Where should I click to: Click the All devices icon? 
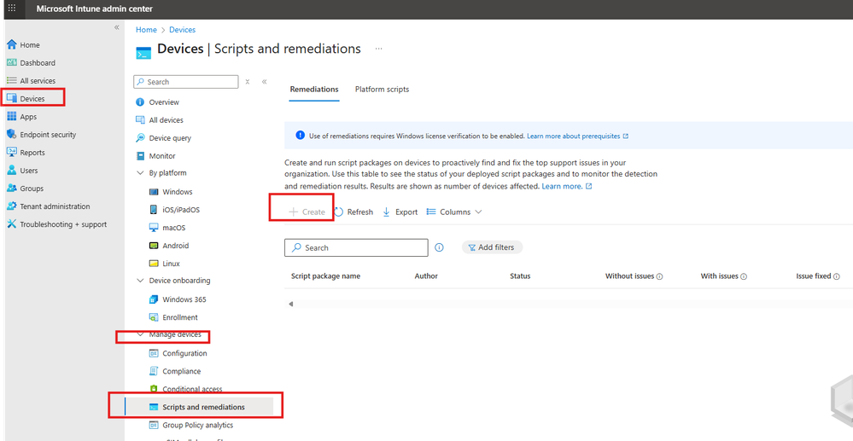pyautogui.click(x=140, y=119)
